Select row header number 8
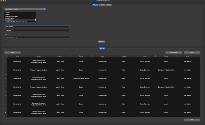This screenshot has height=125, width=205. [5, 96]
